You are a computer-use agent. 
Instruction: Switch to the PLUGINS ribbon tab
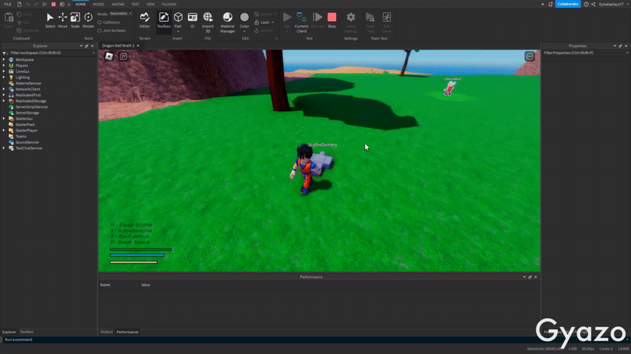[x=169, y=4]
